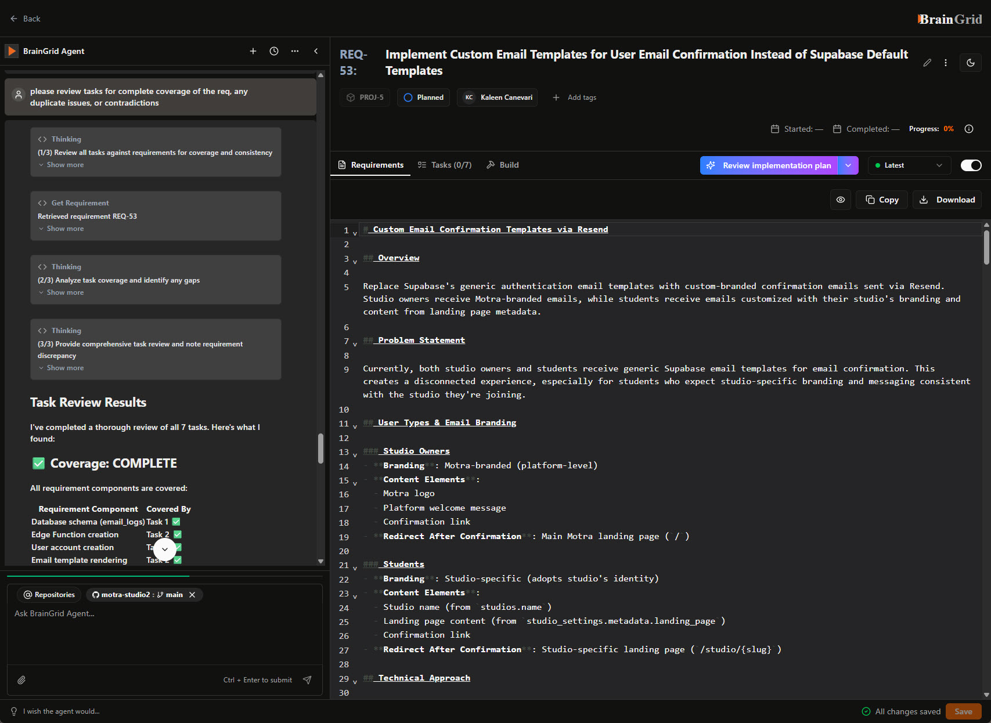Viewport: 991px width, 723px height.
Task: Collapse the BrainGrid Agent panel
Action: coord(316,51)
